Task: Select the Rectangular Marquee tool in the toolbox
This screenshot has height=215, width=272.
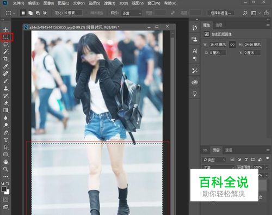Action: 6,37
